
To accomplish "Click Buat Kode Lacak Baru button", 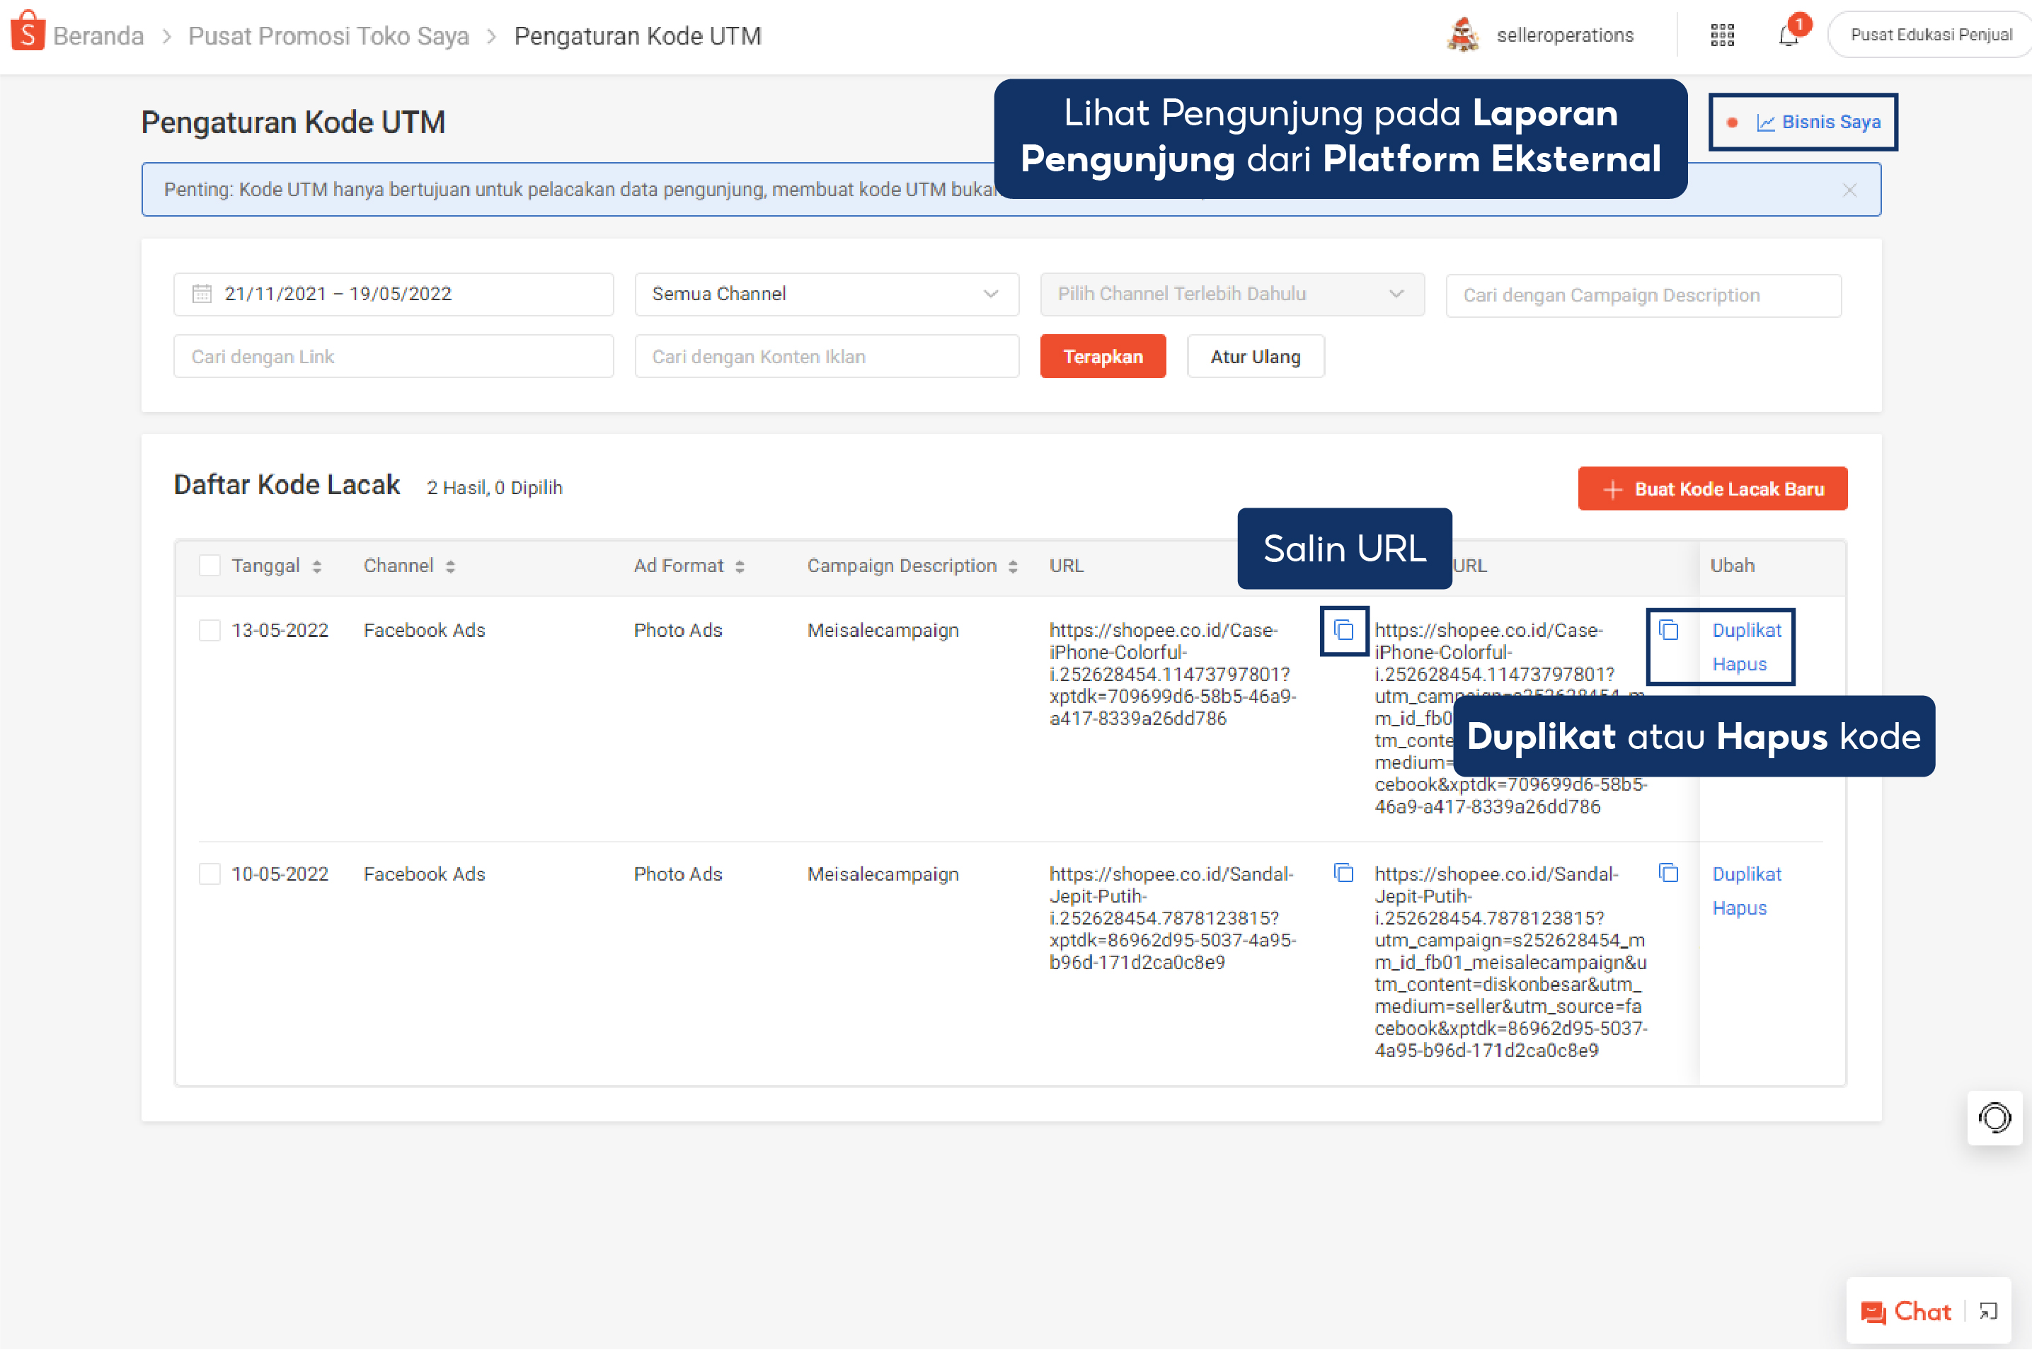I will point(1712,489).
